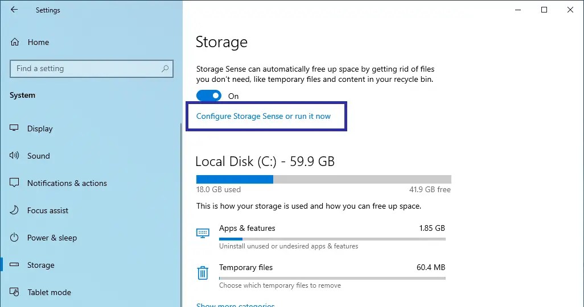Open the Tablet mode settings
Image resolution: width=584 pixels, height=307 pixels.
pos(49,292)
